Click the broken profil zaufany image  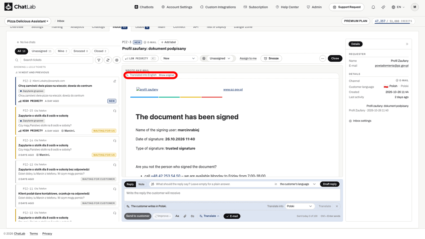point(147,90)
